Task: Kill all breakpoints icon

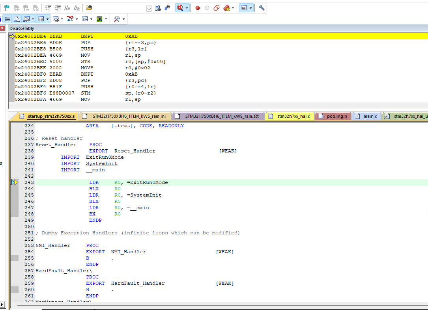Action: click(226, 8)
